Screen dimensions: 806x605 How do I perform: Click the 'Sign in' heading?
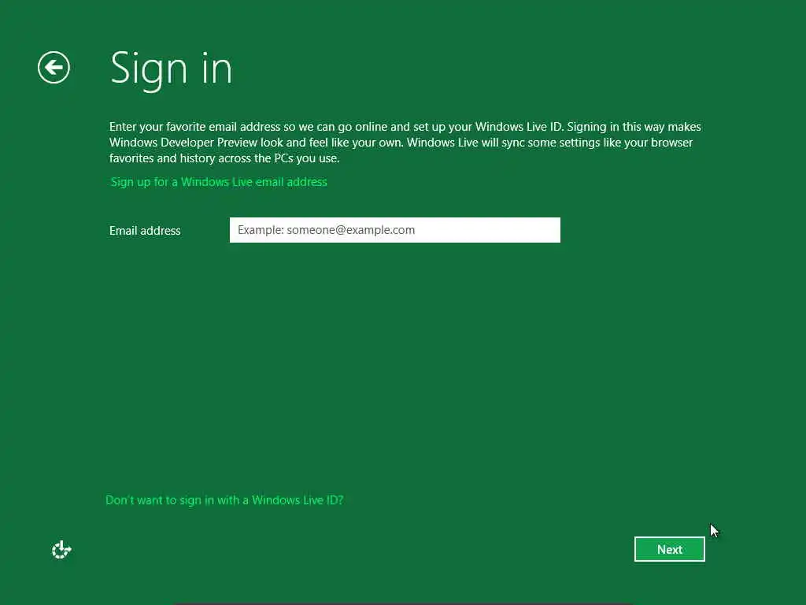171,69
